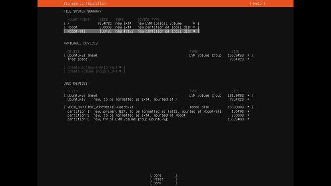Image resolution: width=331 pixels, height=186 pixels.
Task: Expand arrow of the partition 3 row
Action: point(248,119)
